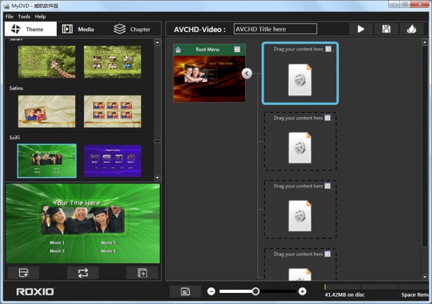Click the add menu icon below preview
Viewport: 432px width, 304px height.
[23, 273]
